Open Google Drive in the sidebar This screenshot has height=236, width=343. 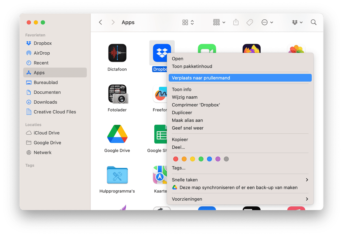click(x=55, y=143)
